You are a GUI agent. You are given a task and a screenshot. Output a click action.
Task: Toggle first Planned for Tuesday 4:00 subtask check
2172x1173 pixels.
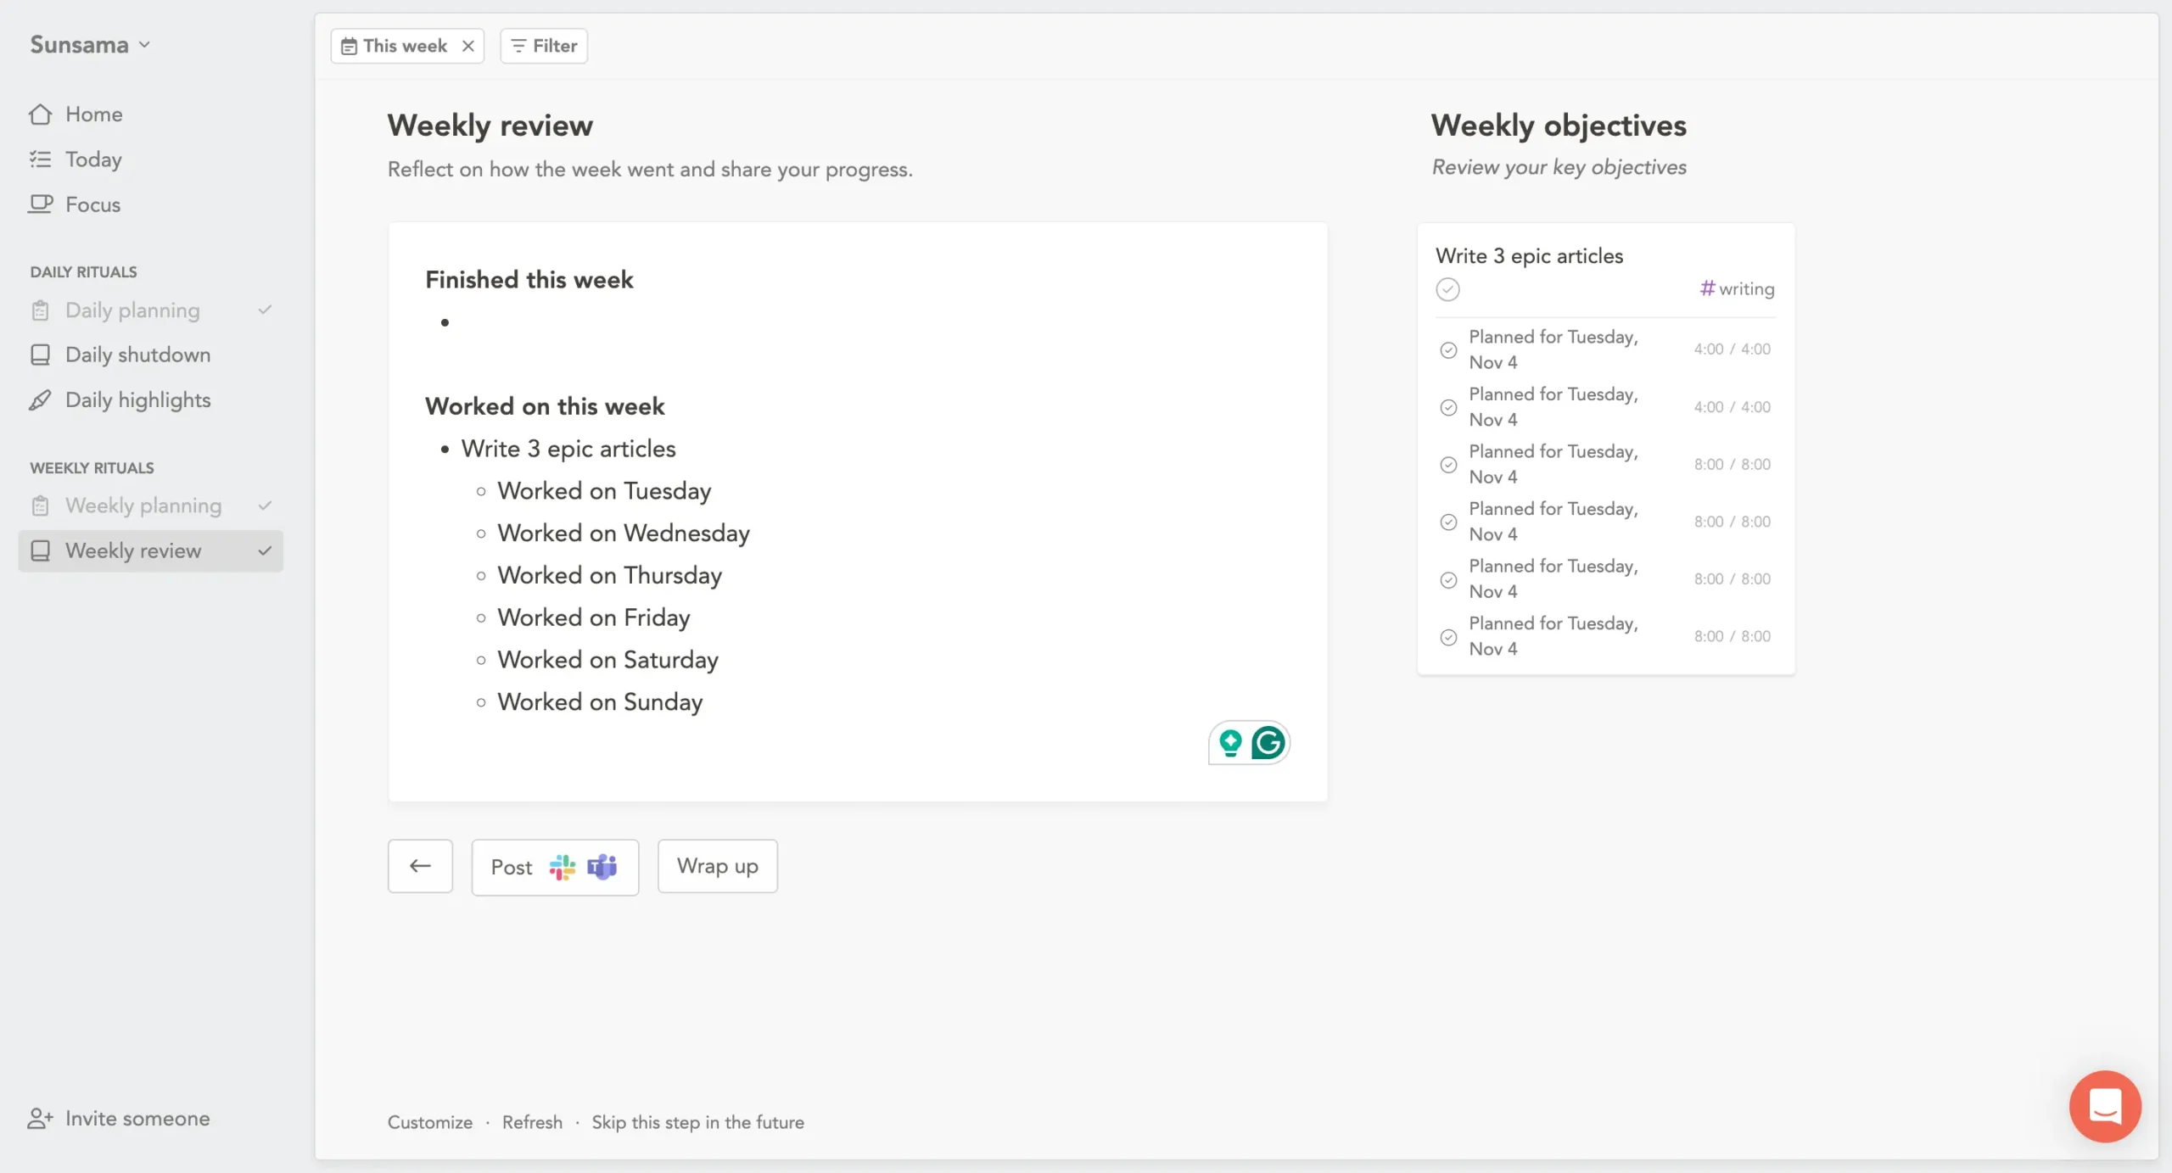[x=1448, y=350]
